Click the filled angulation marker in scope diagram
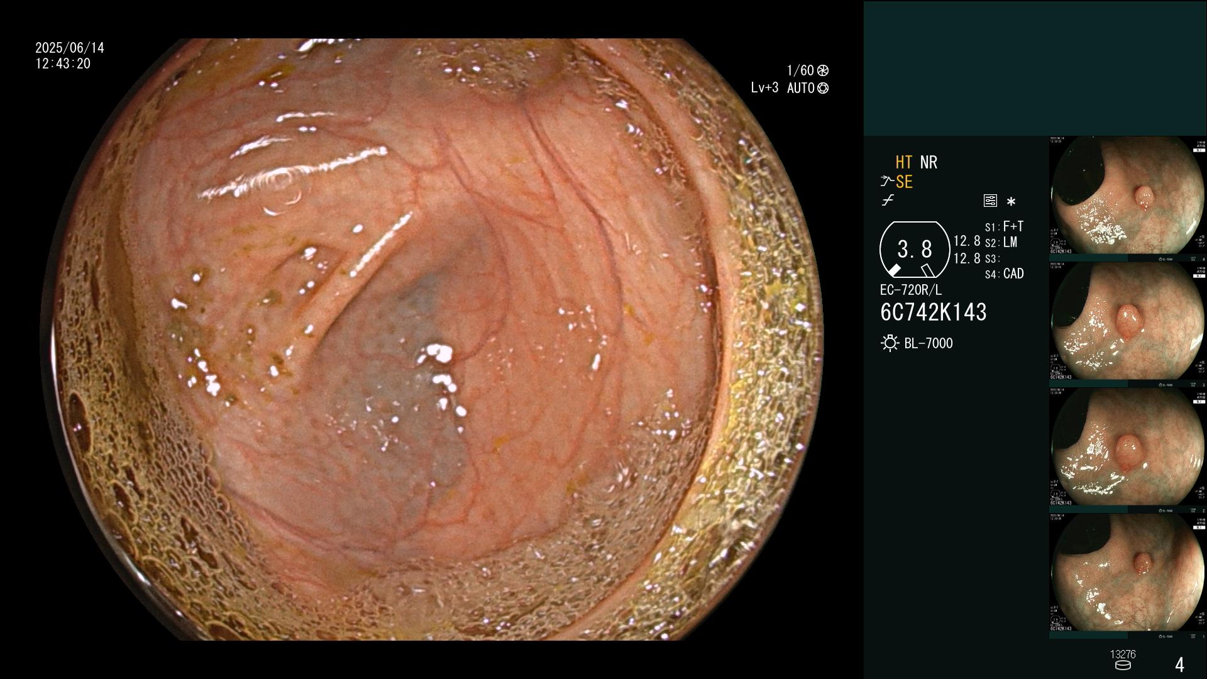The image size is (1207, 679). coord(894,270)
